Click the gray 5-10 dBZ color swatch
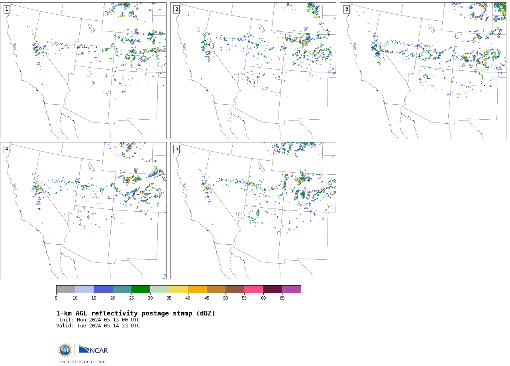The image size is (510, 366). pyautogui.click(x=65, y=289)
